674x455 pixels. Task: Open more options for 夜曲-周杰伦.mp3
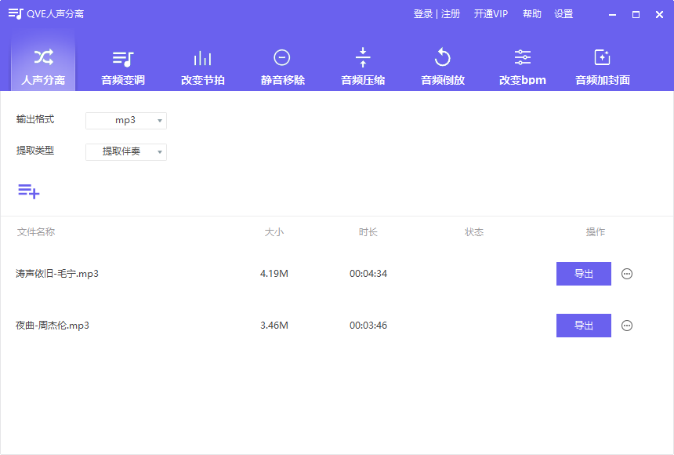coord(627,326)
